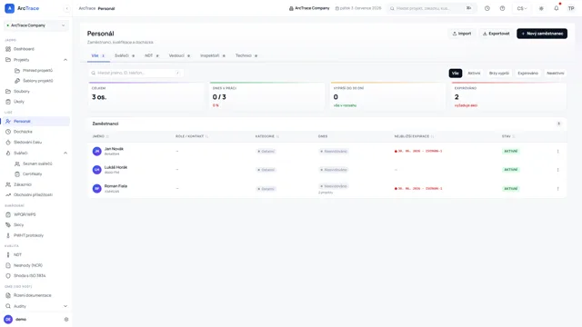Open the TP user avatar menu
The image size is (582, 327).
[x=571, y=8]
